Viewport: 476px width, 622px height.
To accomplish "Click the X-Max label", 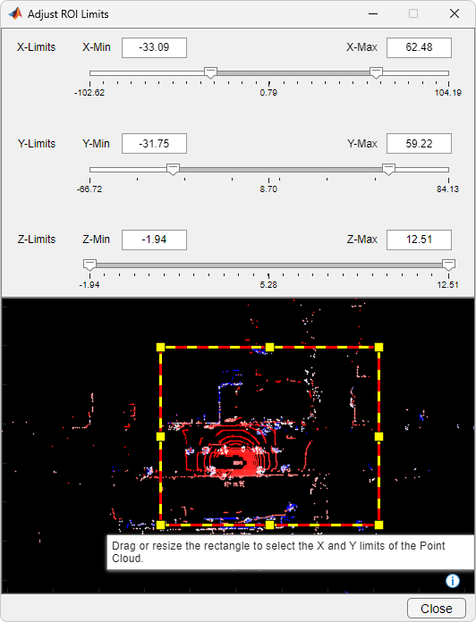I will (x=361, y=47).
